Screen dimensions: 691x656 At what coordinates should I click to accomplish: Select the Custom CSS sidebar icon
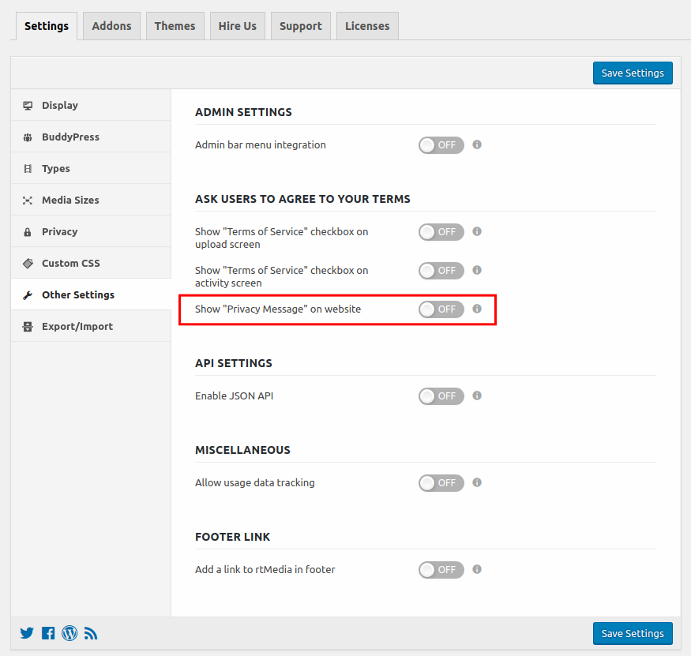pyautogui.click(x=28, y=262)
